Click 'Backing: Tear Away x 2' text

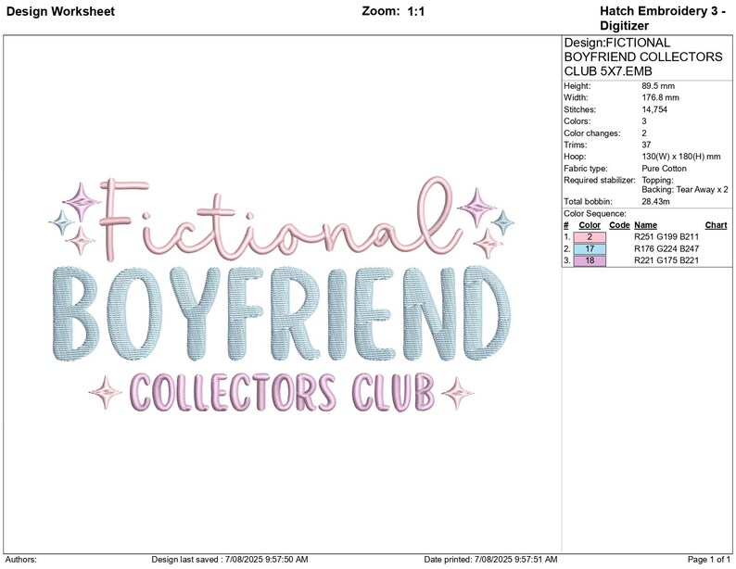click(x=685, y=189)
